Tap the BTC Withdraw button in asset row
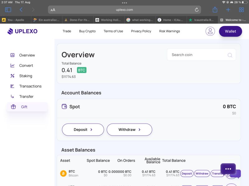 202,174
